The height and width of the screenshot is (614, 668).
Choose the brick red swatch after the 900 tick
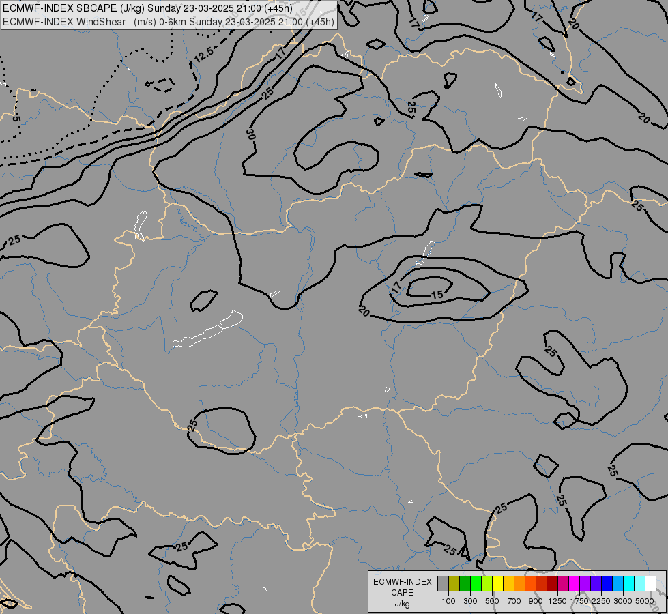tap(542, 583)
